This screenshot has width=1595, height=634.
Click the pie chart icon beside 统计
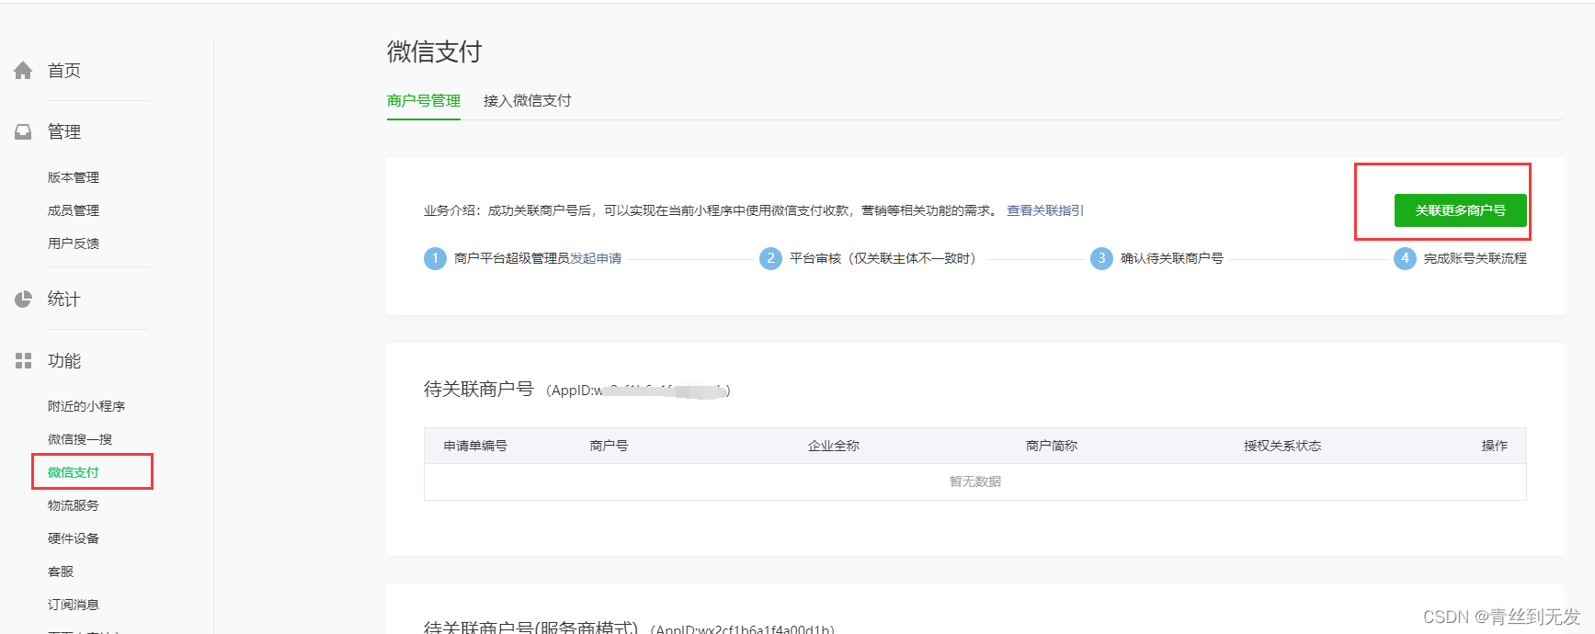click(23, 300)
